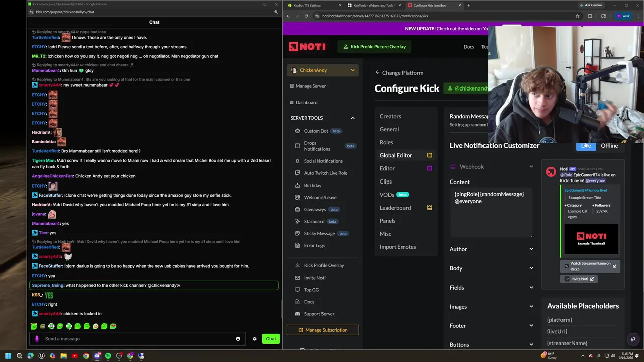Open Kick chat settings gear
644x362 pixels.
(x=255, y=339)
